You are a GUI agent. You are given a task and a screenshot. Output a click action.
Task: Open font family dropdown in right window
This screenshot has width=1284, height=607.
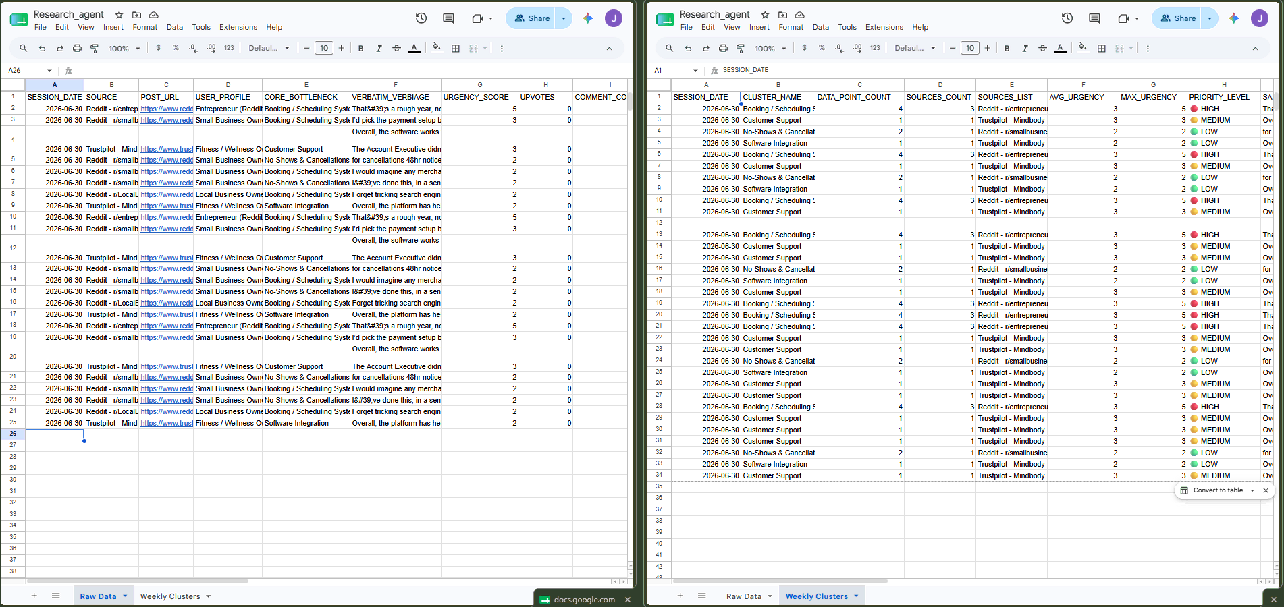click(915, 49)
